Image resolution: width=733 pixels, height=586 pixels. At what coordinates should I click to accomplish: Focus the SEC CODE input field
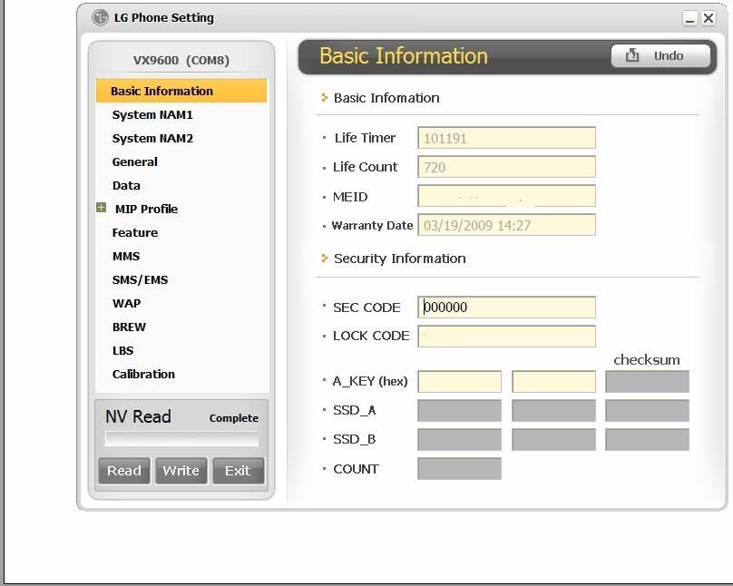point(506,307)
